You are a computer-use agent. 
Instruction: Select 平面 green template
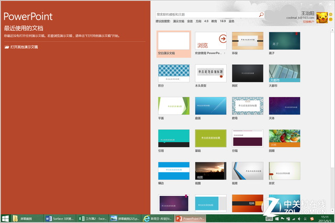174,106
